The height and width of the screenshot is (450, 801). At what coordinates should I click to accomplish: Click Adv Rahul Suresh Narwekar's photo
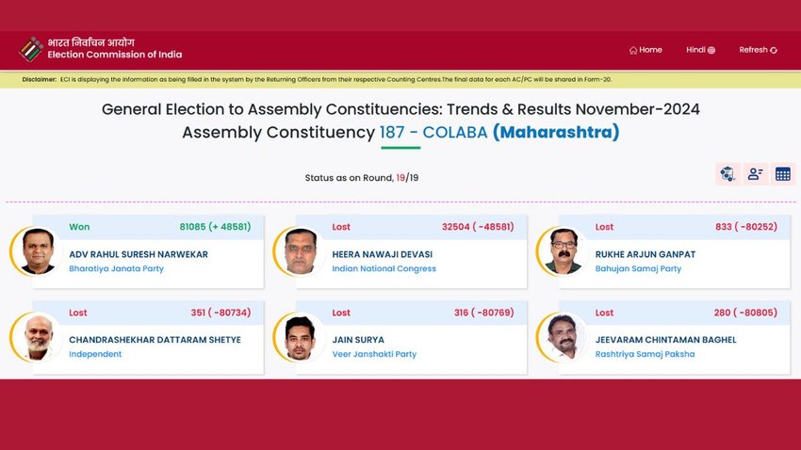38,251
